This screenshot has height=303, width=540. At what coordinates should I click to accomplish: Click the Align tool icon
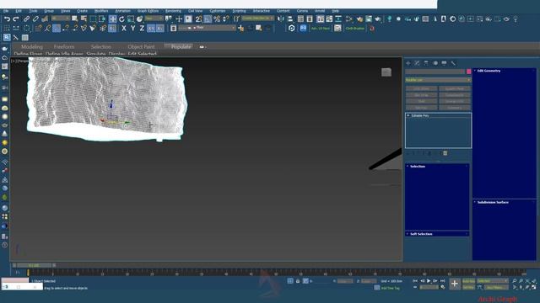point(290,19)
